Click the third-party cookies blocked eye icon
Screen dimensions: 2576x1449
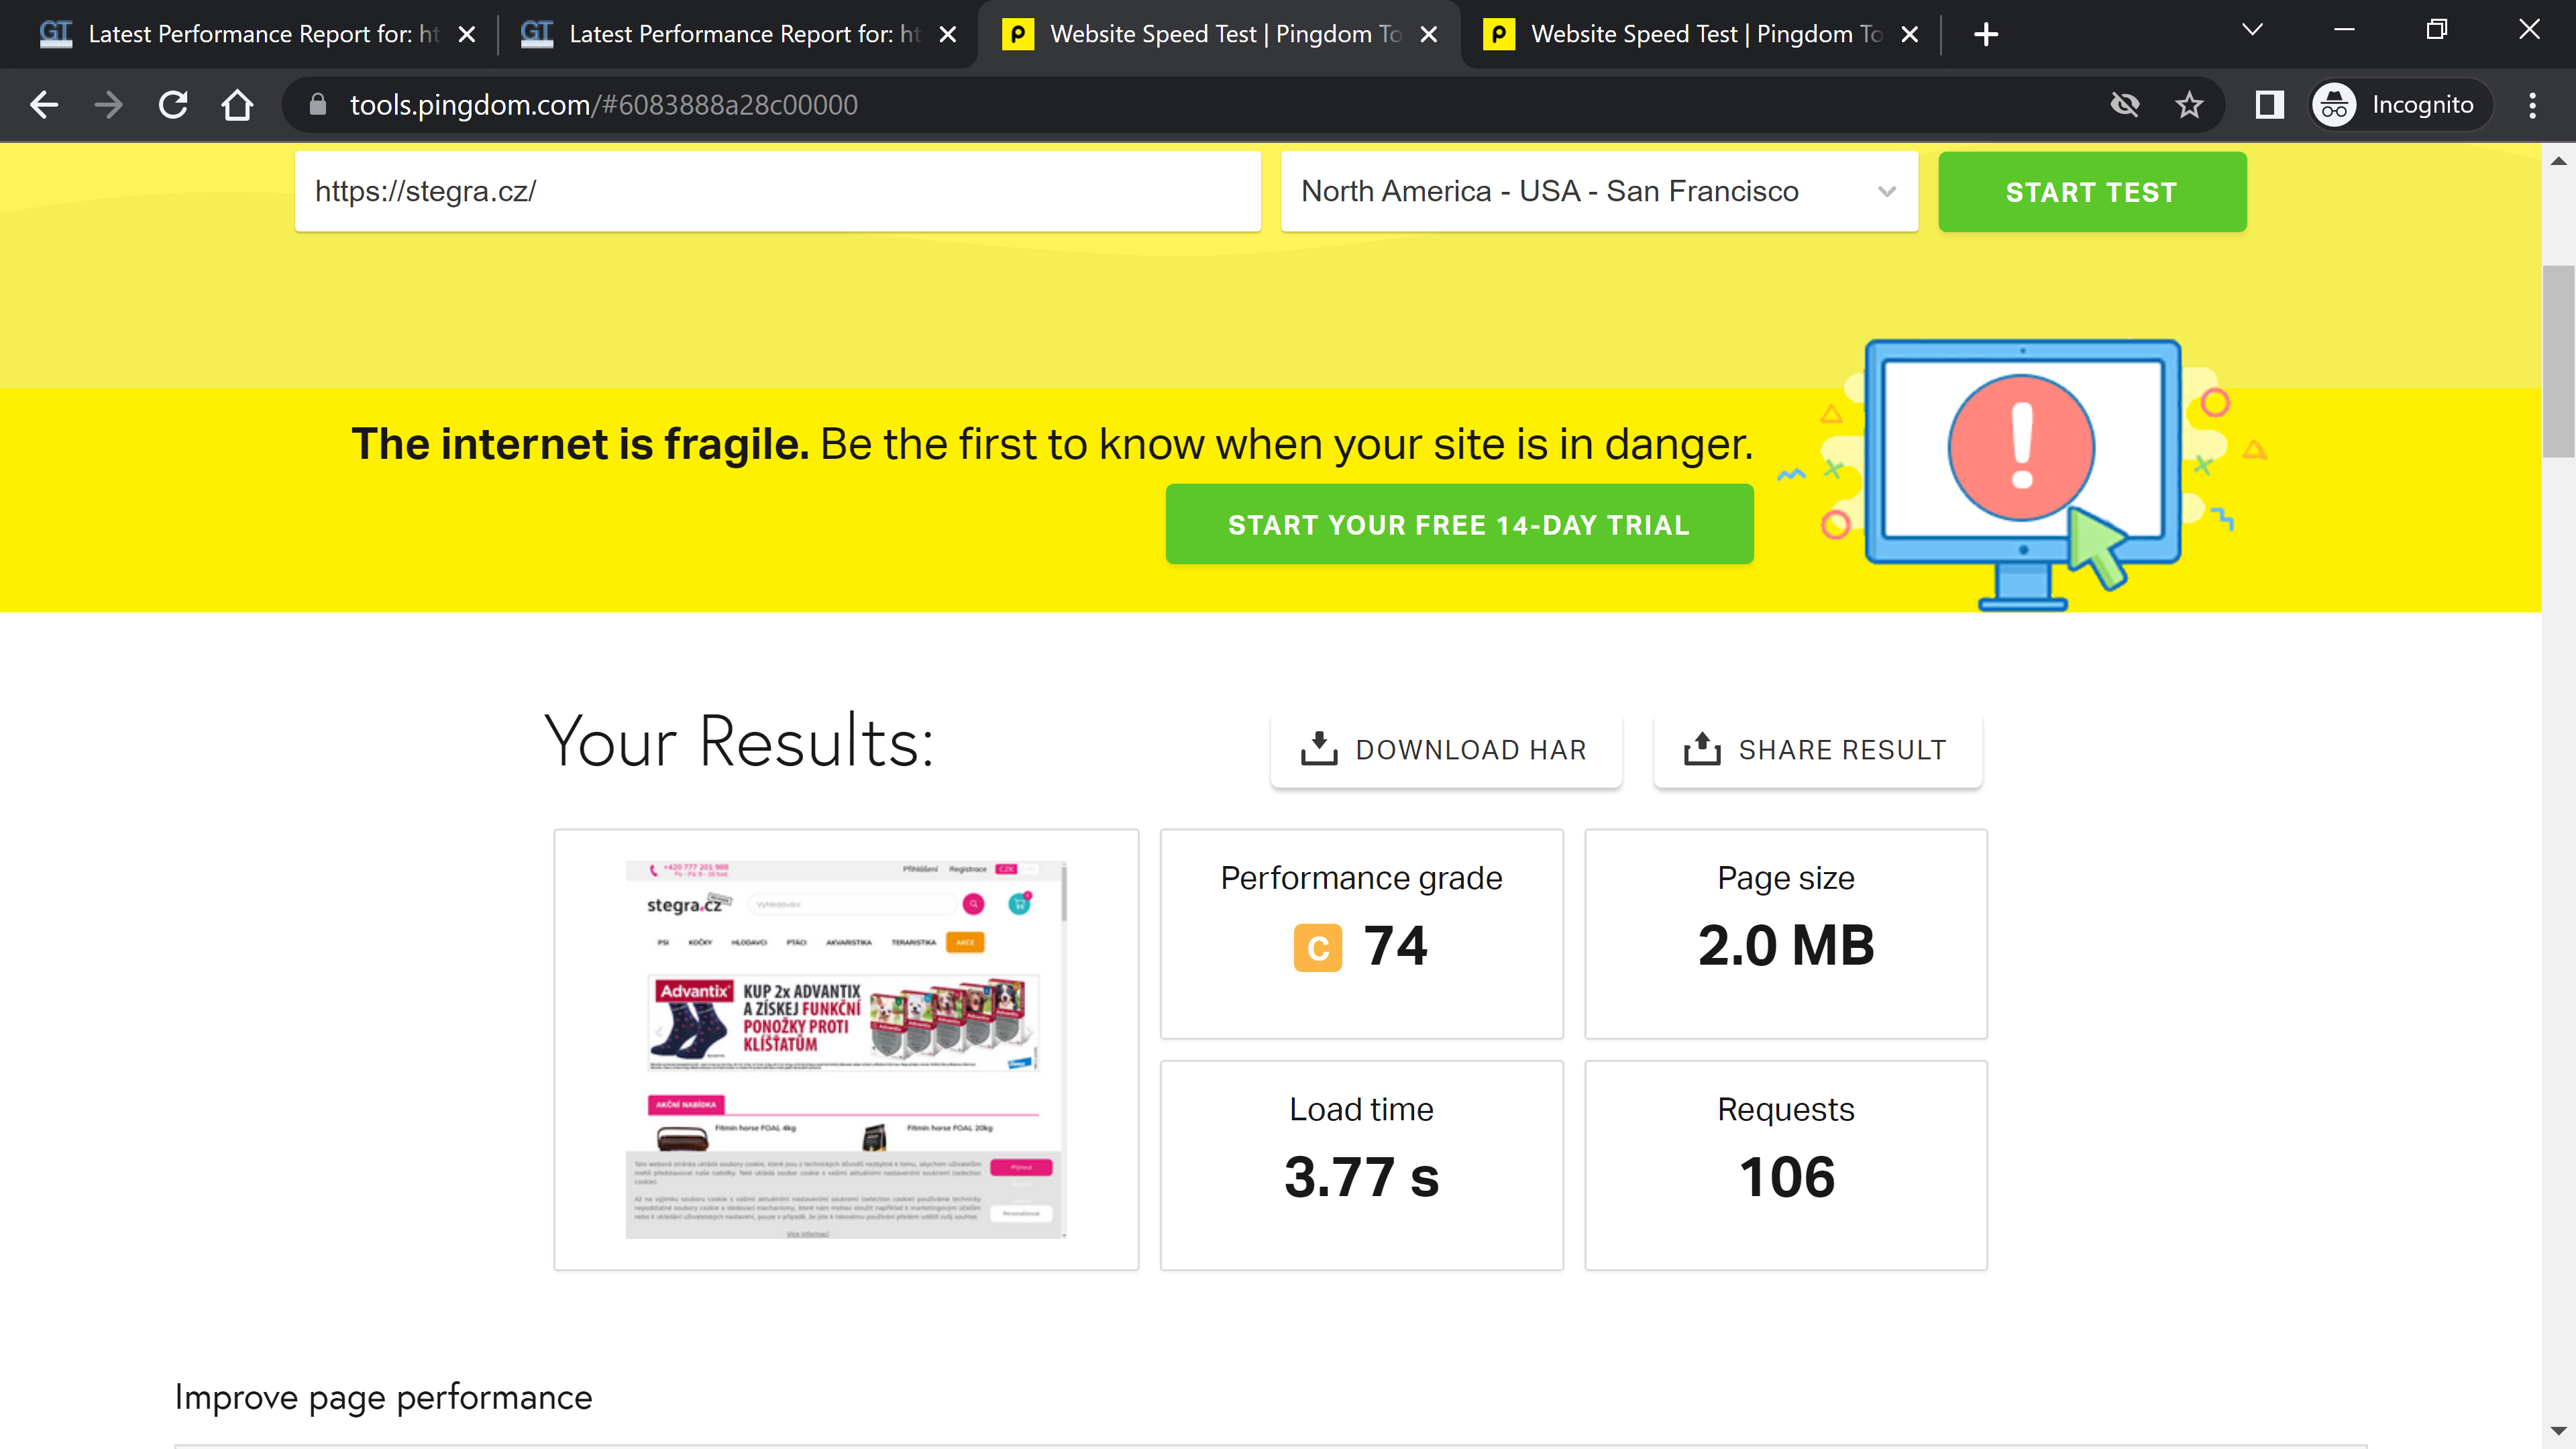pyautogui.click(x=2124, y=105)
